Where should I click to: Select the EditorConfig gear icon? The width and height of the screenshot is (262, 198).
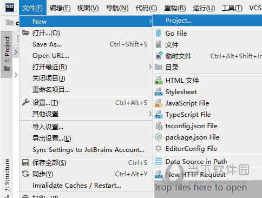159,149
